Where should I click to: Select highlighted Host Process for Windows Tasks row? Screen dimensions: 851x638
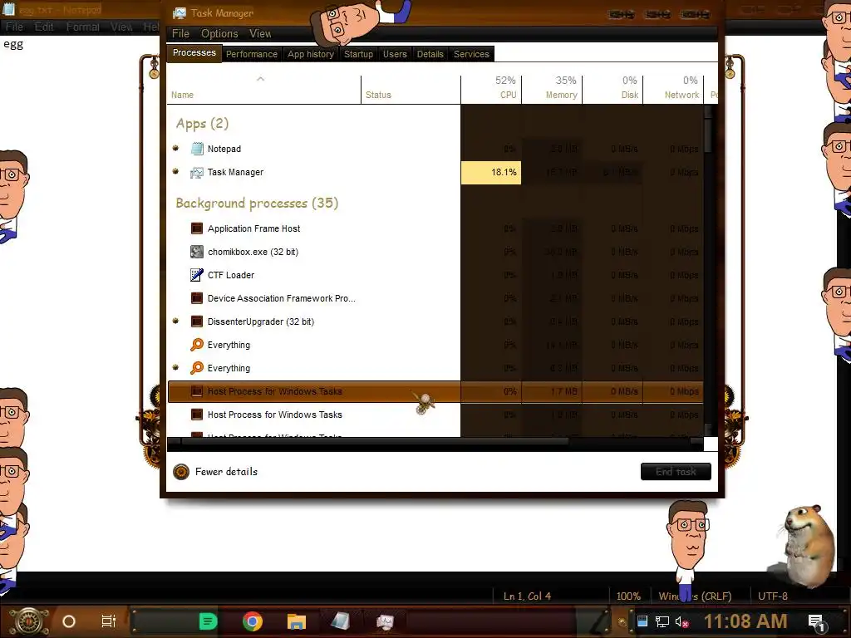pyautogui.click(x=435, y=392)
